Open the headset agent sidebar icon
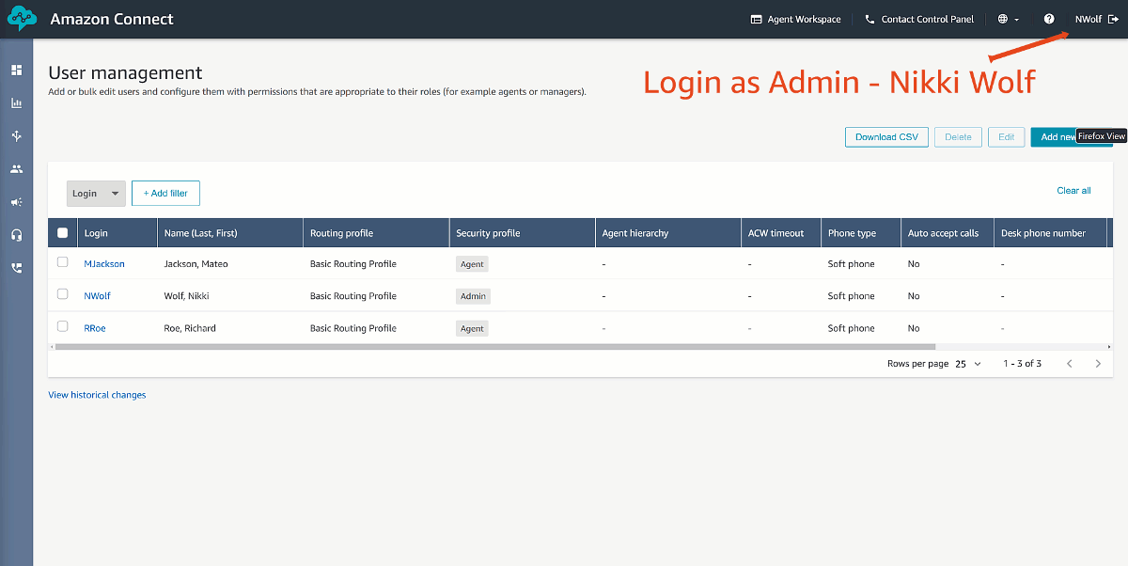 point(16,235)
